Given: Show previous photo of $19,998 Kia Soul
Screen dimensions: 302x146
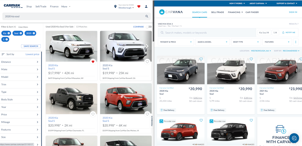Looking at the screenshot, I should [105, 46].
